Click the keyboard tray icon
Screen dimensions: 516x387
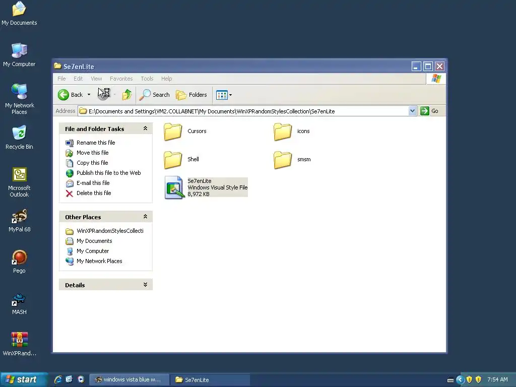[450, 380]
